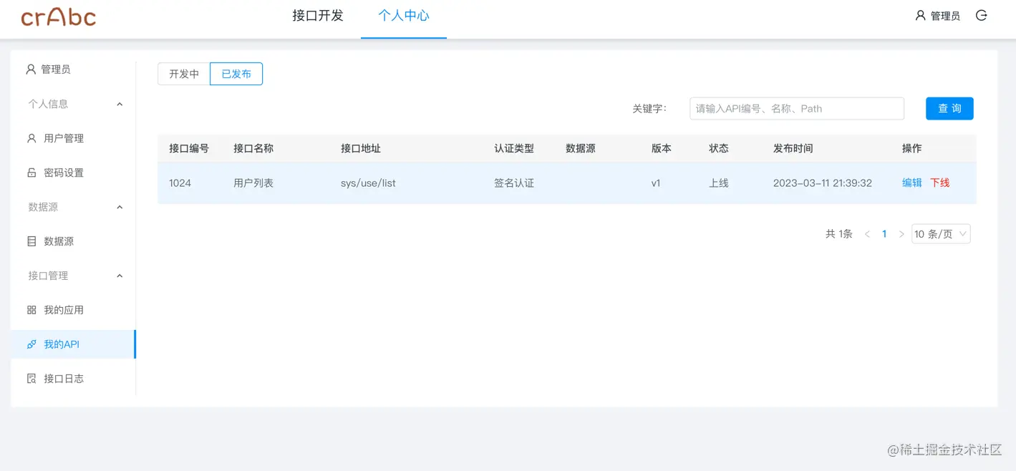Click the 1024 interface number cell

(180, 183)
